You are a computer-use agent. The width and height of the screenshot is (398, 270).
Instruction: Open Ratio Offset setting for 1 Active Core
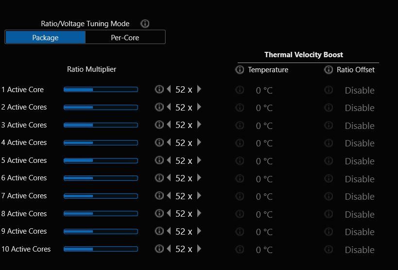359,90
